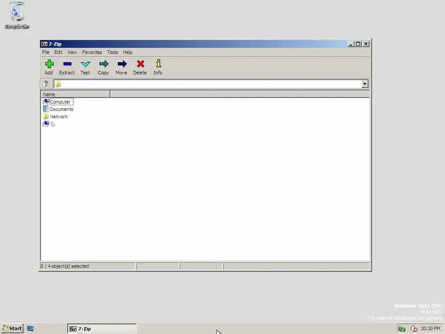Click the folder icon in address bar
445x334 pixels.
click(58, 84)
